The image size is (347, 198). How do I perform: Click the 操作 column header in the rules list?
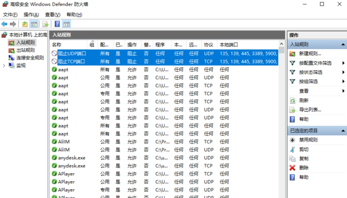pyautogui.click(x=133, y=45)
